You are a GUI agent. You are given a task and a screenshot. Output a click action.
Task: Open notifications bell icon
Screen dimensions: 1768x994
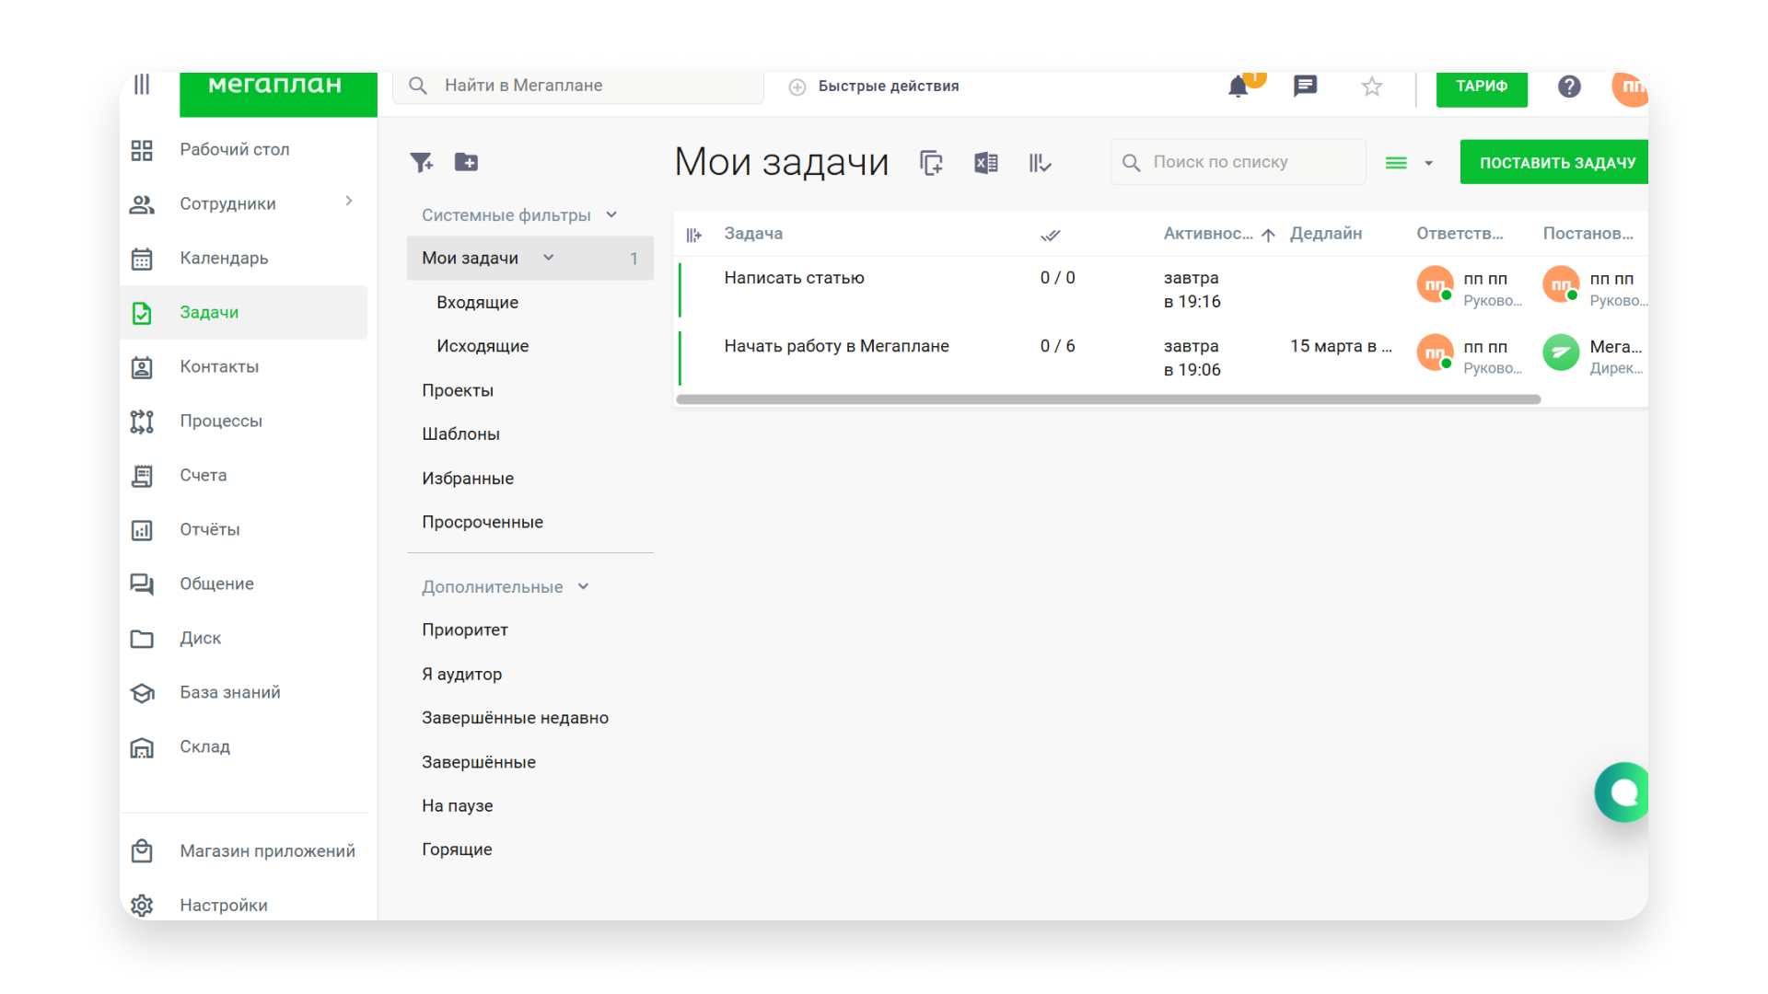click(x=1239, y=87)
